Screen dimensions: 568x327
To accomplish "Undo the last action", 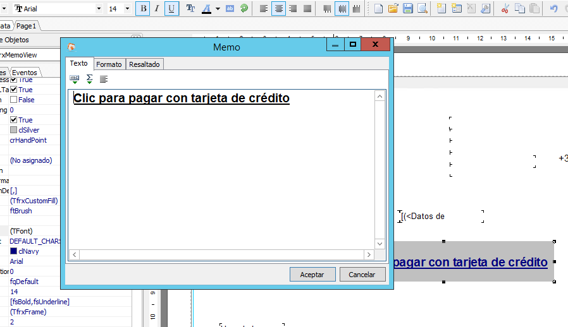I will (x=553, y=8).
